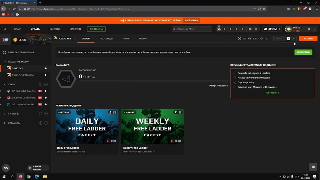The width and height of the screenshot is (320, 180).
Task: Open the AdBlock extension icon
Action: click(x=305, y=9)
